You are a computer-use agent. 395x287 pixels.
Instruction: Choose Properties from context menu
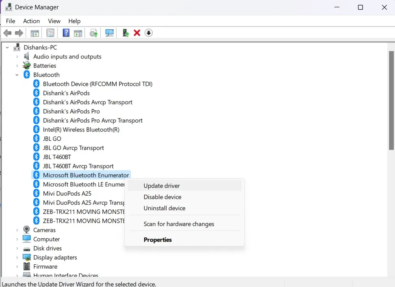point(184,240)
